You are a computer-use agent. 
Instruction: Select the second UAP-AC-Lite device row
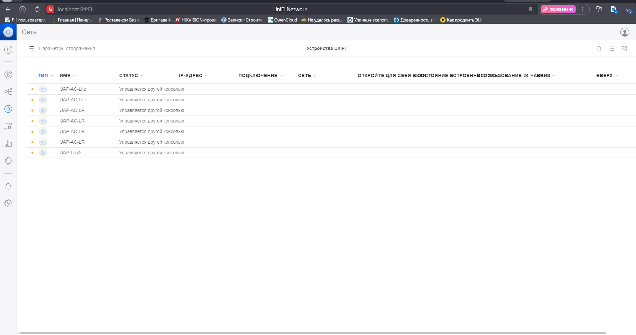point(331,100)
